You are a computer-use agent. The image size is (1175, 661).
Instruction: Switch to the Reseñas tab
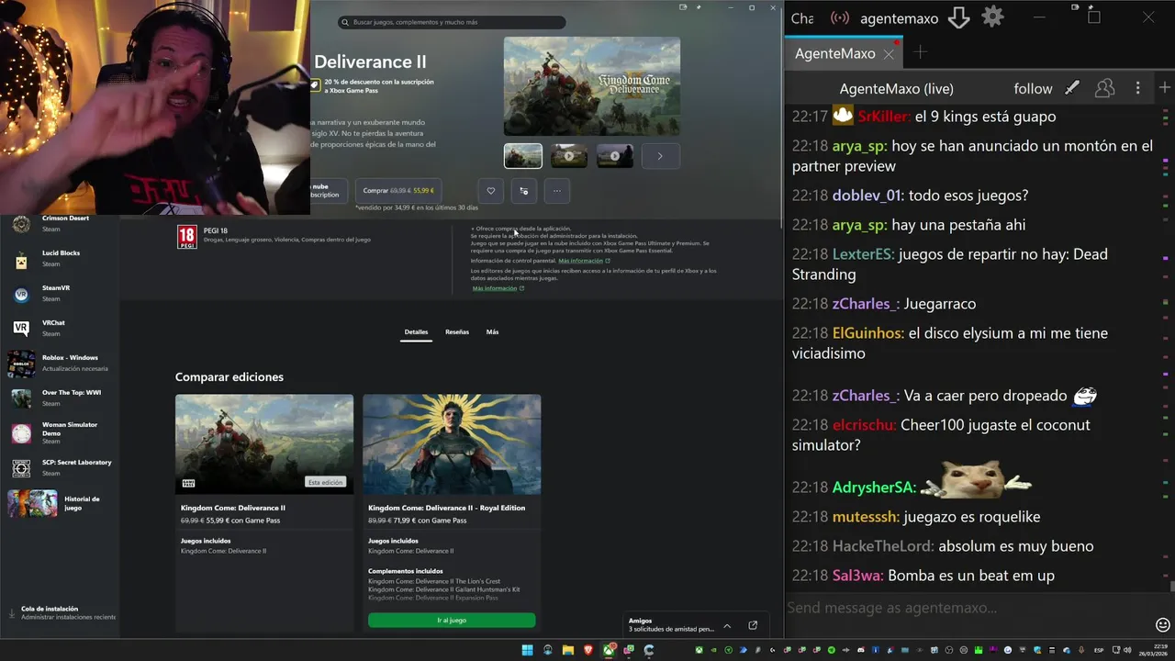tap(457, 331)
